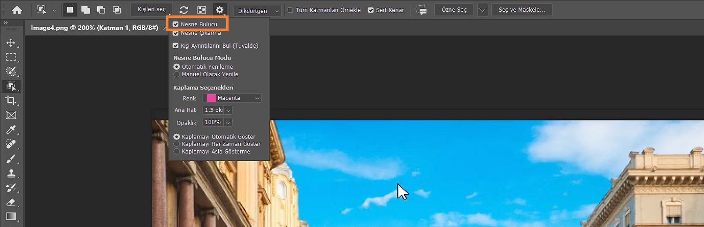Screen dimensions: 704x227
Task: Select the Clone Stamp tool
Action: [x=11, y=173]
